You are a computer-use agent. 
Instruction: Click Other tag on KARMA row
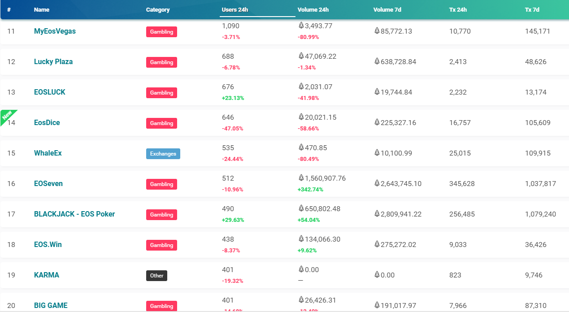point(156,276)
